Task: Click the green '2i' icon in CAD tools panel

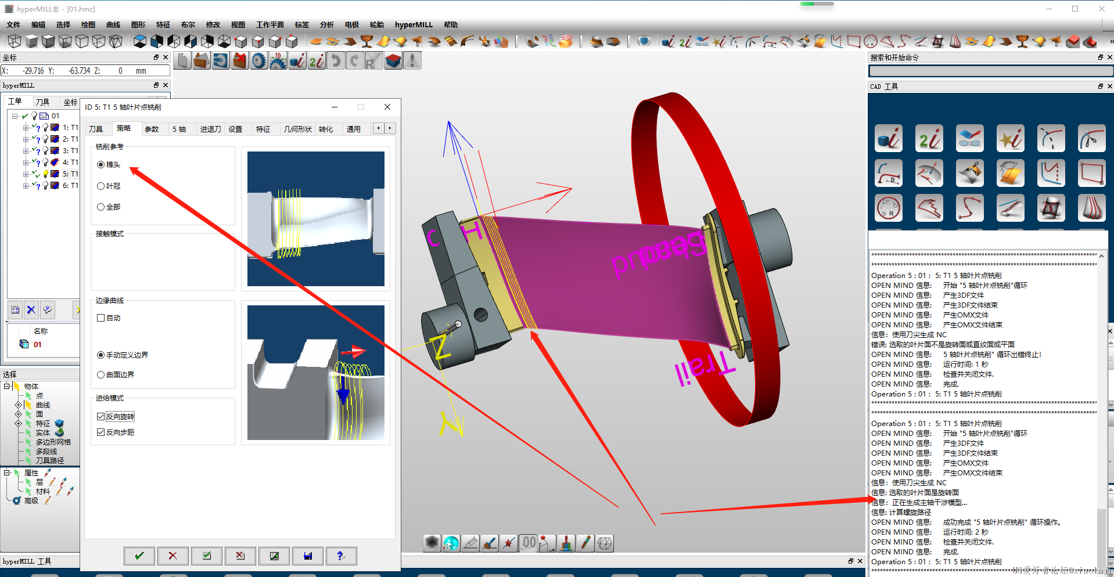Action: point(929,138)
